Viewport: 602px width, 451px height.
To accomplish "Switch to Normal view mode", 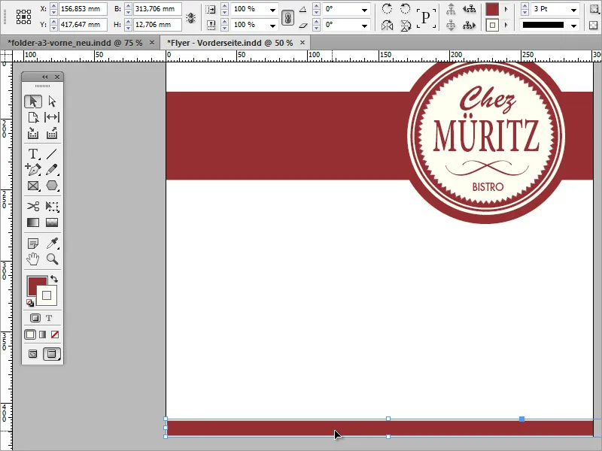I will (33, 353).
